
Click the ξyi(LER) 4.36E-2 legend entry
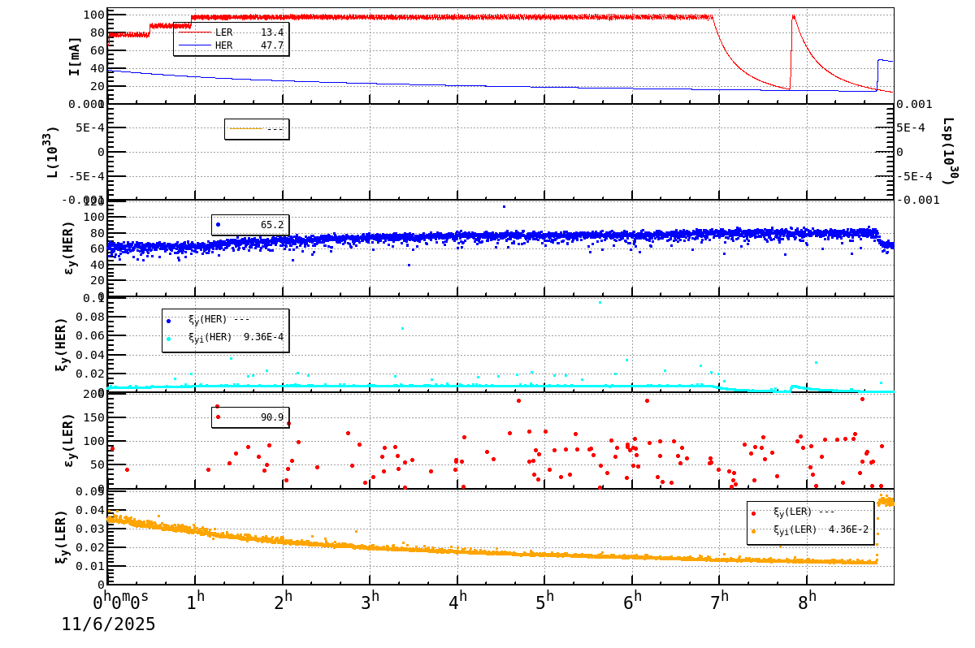click(810, 530)
